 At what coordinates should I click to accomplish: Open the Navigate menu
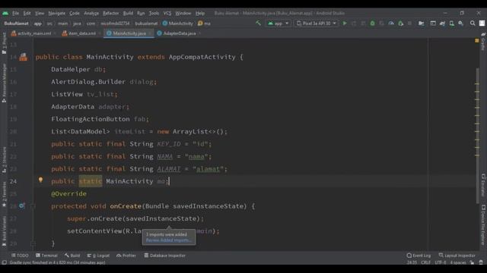(x=57, y=14)
